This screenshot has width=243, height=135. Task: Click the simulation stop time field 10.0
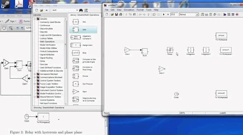click(174, 14)
